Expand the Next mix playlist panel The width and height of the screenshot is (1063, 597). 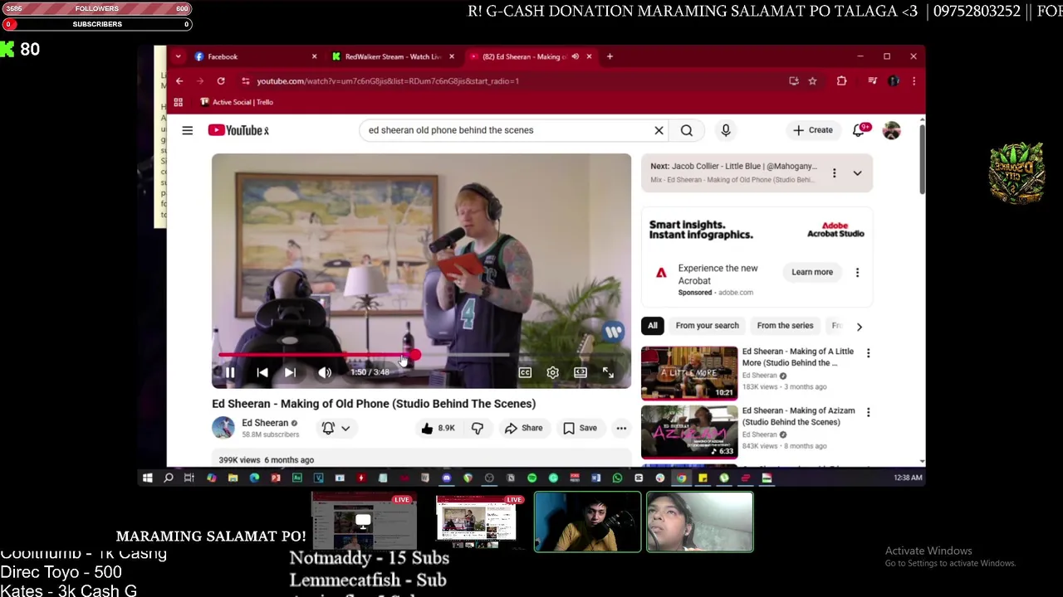point(857,173)
